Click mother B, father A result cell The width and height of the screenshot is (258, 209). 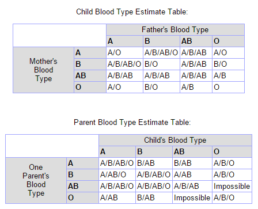[x=124, y=64]
